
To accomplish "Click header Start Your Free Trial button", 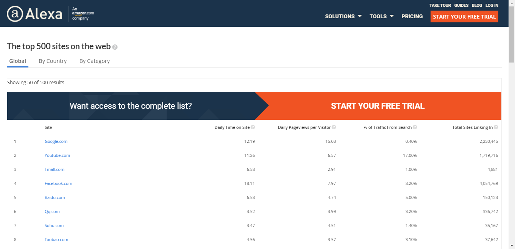I will click(464, 17).
